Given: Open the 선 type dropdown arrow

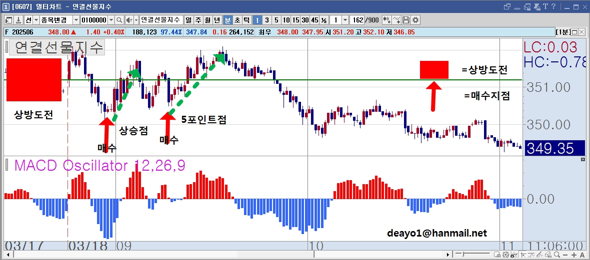Looking at the screenshot, I should (36, 20).
